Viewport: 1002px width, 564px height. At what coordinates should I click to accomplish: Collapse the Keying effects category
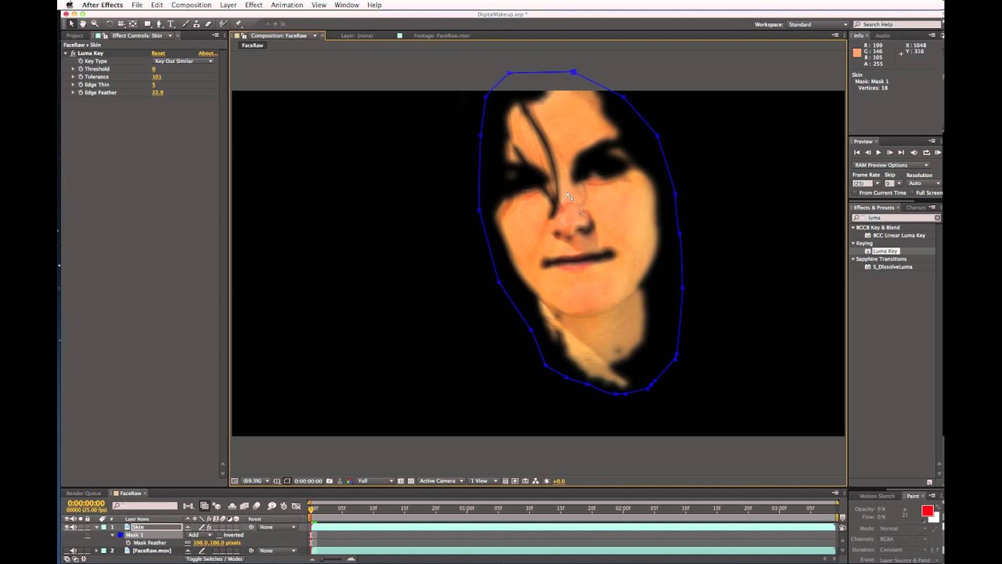[x=854, y=243]
